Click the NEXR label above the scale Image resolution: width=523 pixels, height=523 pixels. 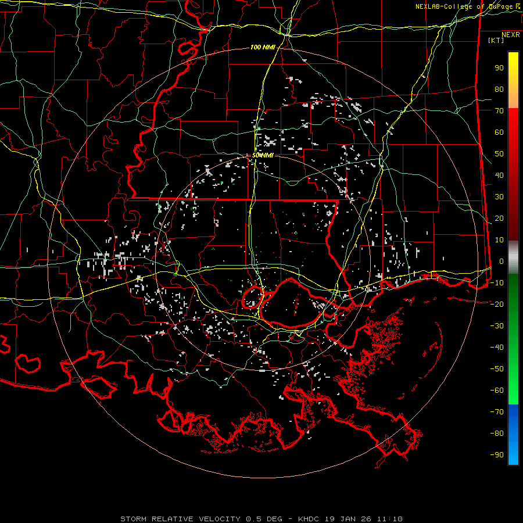[511, 35]
